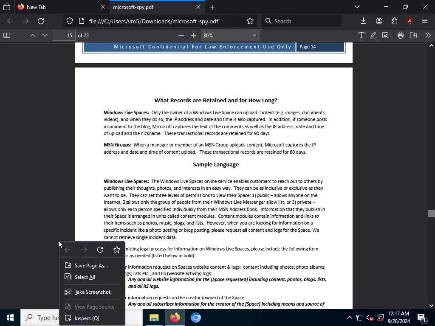Click the scrollbar up arrow
This screenshot has width=435, height=326.
431,46
